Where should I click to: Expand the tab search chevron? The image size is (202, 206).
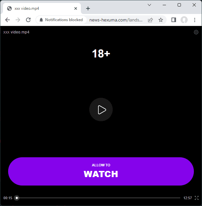tap(149, 5)
